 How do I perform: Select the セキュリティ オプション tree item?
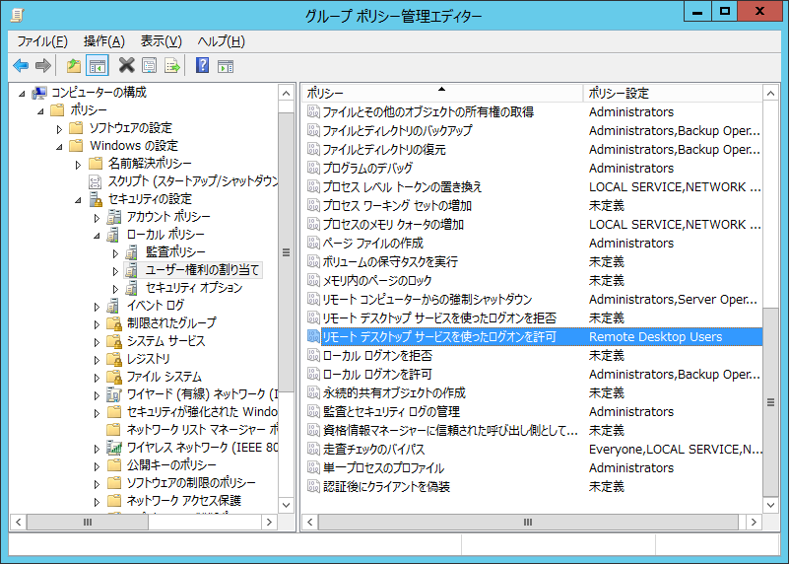tap(193, 288)
